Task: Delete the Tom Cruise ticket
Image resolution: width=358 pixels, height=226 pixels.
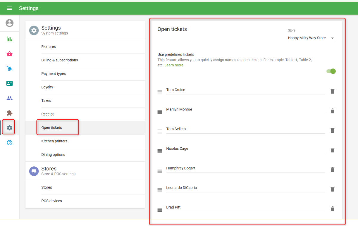Action: [x=332, y=91]
